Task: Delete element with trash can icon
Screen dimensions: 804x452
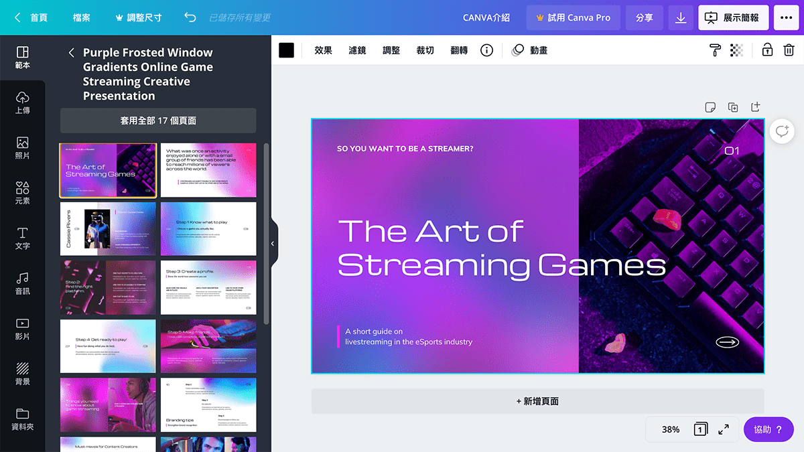Action: [789, 50]
